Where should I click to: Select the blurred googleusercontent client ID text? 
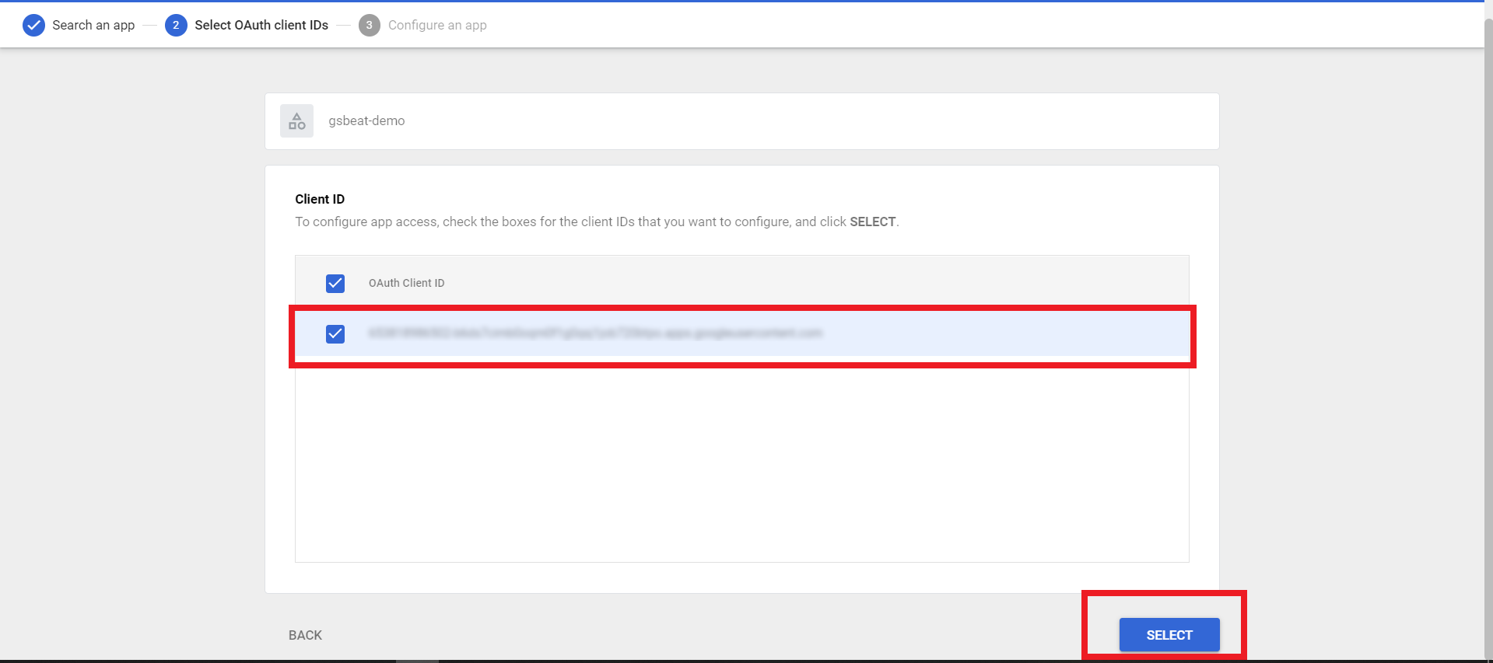(595, 333)
